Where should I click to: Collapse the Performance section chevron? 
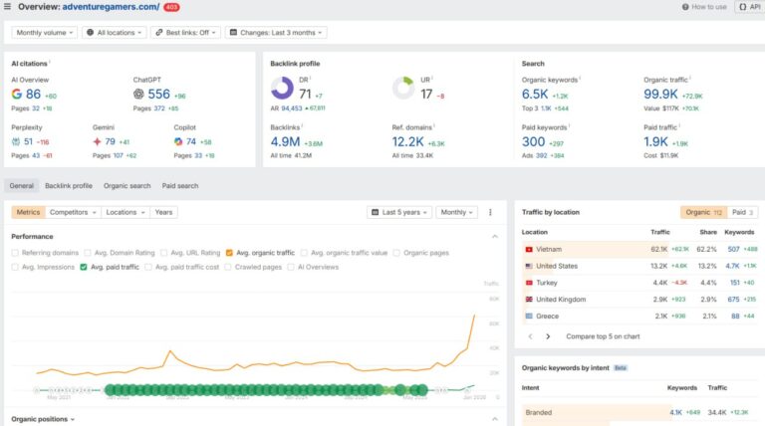pos(496,237)
